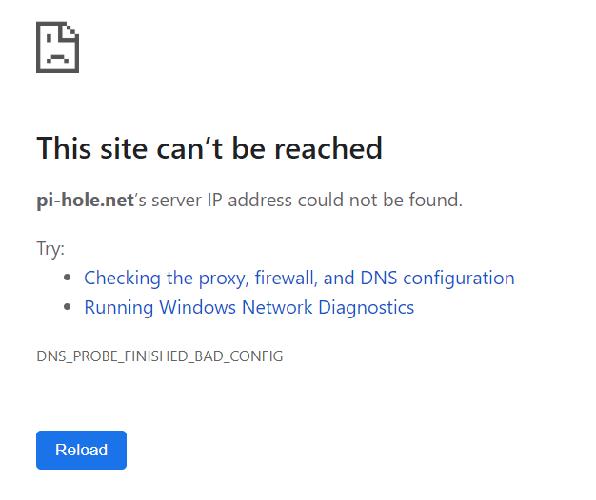Click the bullet before the proxy suggestion

[68, 279]
